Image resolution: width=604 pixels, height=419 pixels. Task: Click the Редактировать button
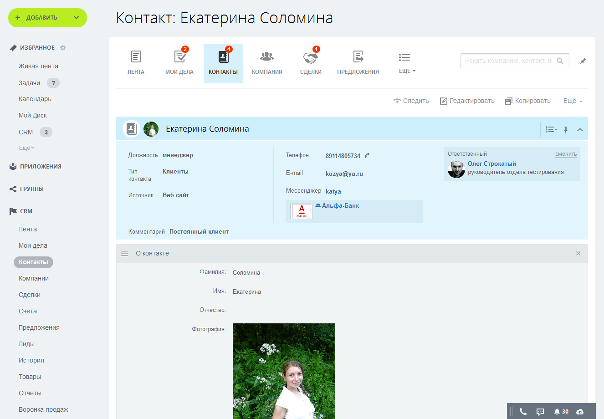pyautogui.click(x=467, y=101)
